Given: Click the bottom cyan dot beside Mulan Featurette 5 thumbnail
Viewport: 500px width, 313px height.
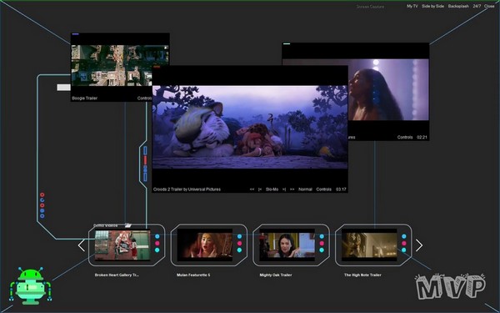Looking at the screenshot, I should [239, 250].
